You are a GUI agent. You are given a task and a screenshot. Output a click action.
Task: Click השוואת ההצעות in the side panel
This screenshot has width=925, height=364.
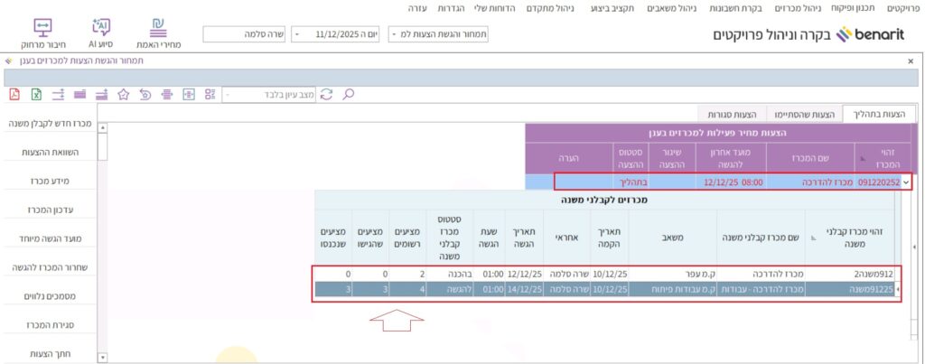(x=51, y=153)
